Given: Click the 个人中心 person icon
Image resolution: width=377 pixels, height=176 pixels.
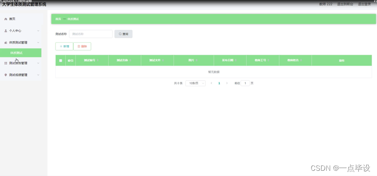Looking at the screenshot, I should pyautogui.click(x=6, y=31).
